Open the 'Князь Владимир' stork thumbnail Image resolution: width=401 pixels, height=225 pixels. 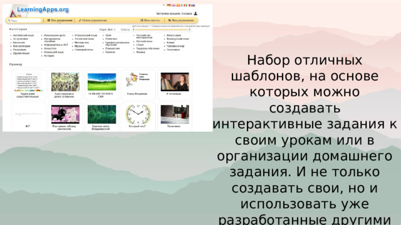138,80
